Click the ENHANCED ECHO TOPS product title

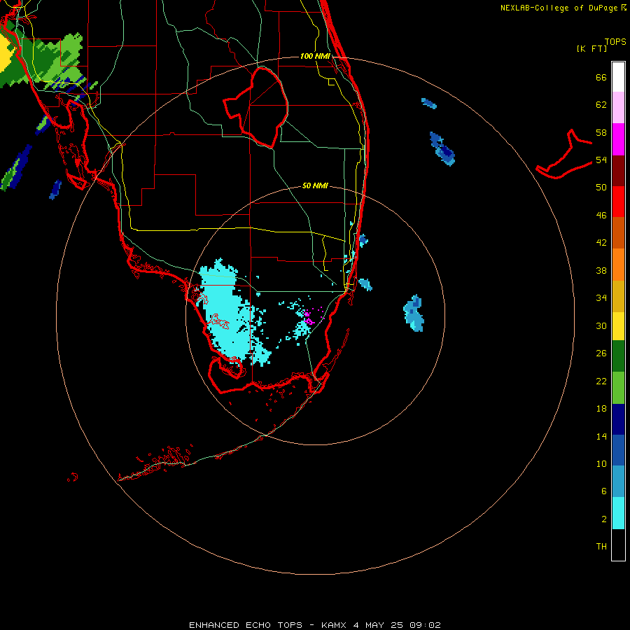[246, 625]
